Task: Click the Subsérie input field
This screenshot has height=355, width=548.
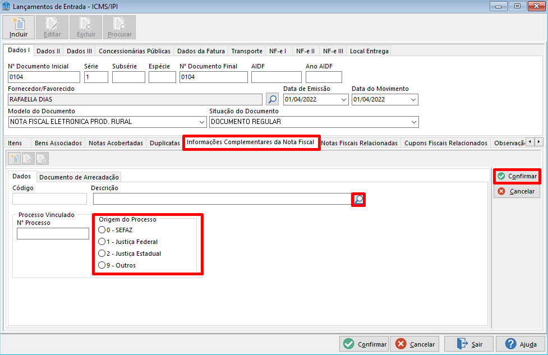Action: (128, 77)
